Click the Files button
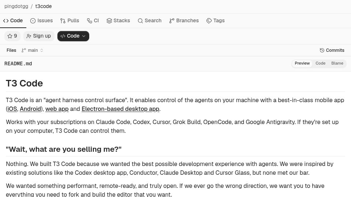Viewport: 351px width, 197px height. pyautogui.click(x=11, y=50)
